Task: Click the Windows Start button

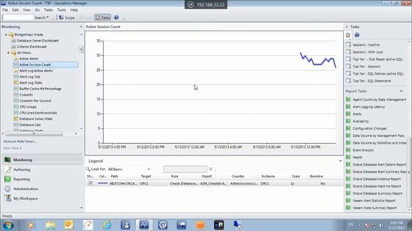Action: pyautogui.click(x=8, y=225)
